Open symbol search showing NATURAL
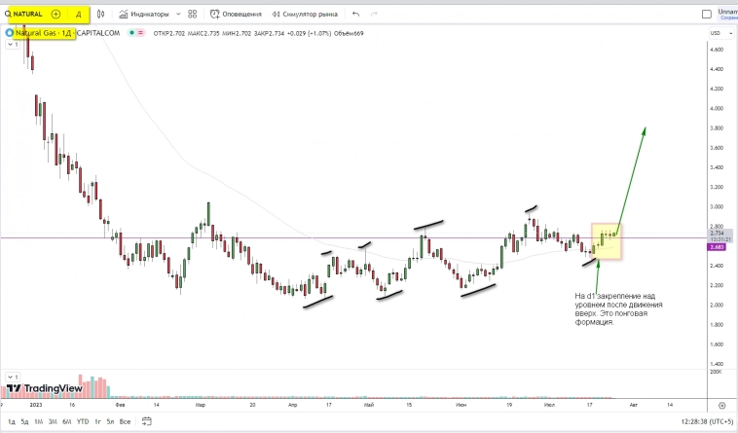 coord(23,14)
